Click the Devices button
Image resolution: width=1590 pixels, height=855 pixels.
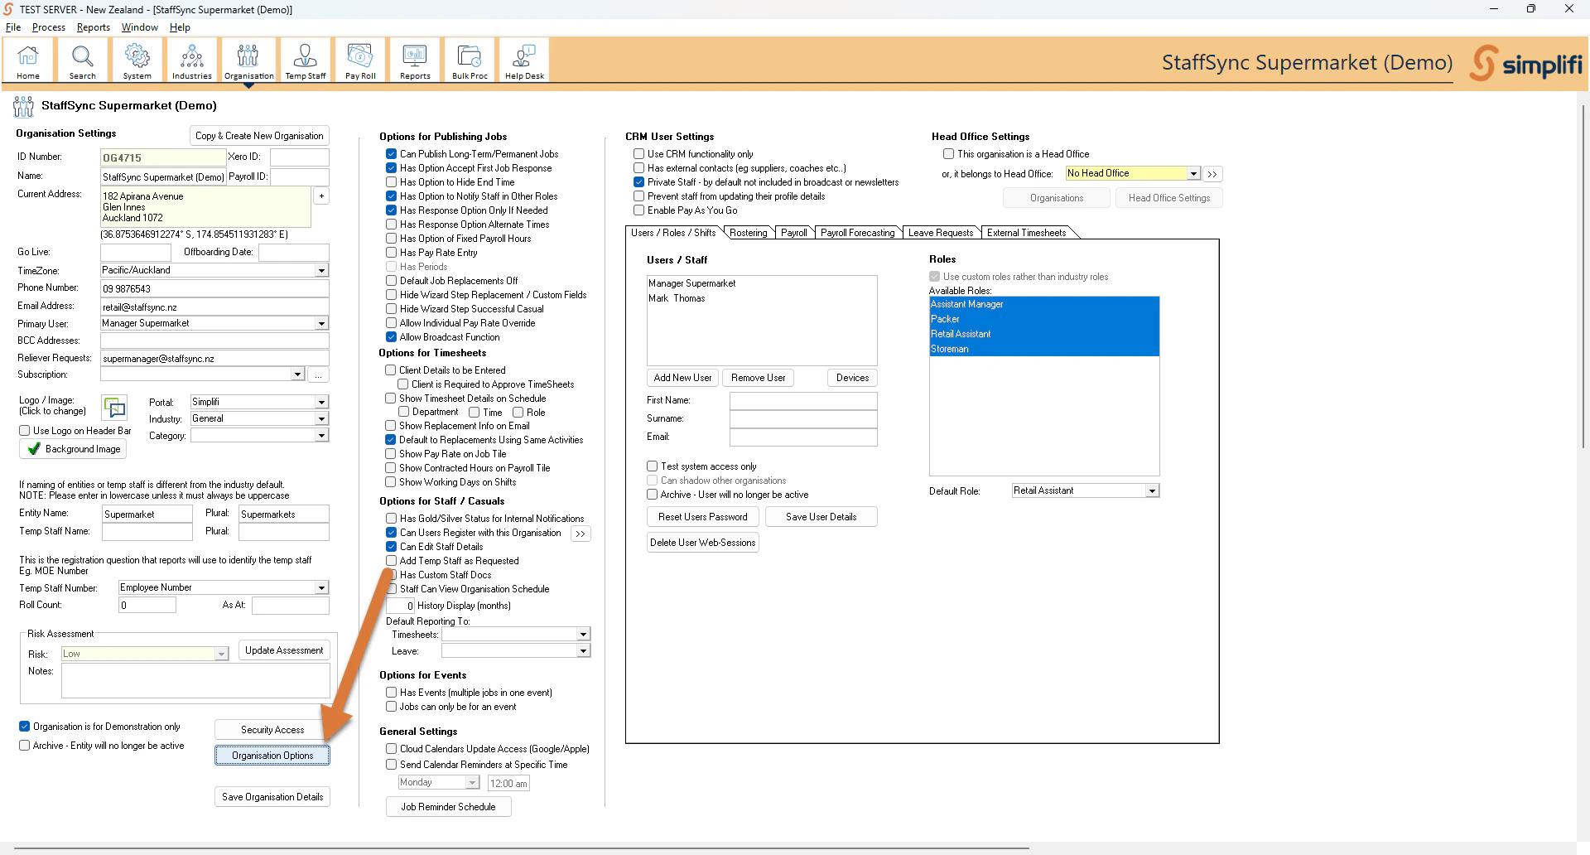click(x=852, y=378)
